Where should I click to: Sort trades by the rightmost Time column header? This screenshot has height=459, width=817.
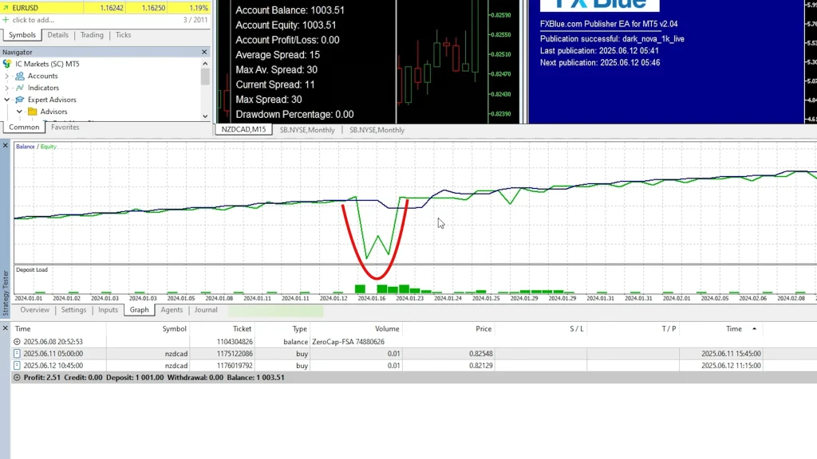733,328
